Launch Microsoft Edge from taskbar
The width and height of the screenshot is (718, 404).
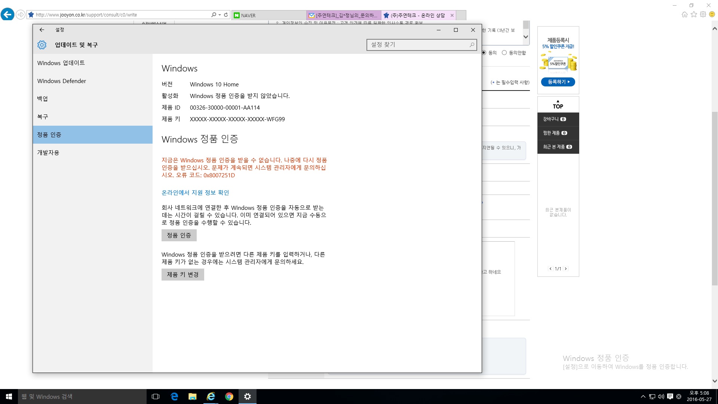tap(174, 397)
